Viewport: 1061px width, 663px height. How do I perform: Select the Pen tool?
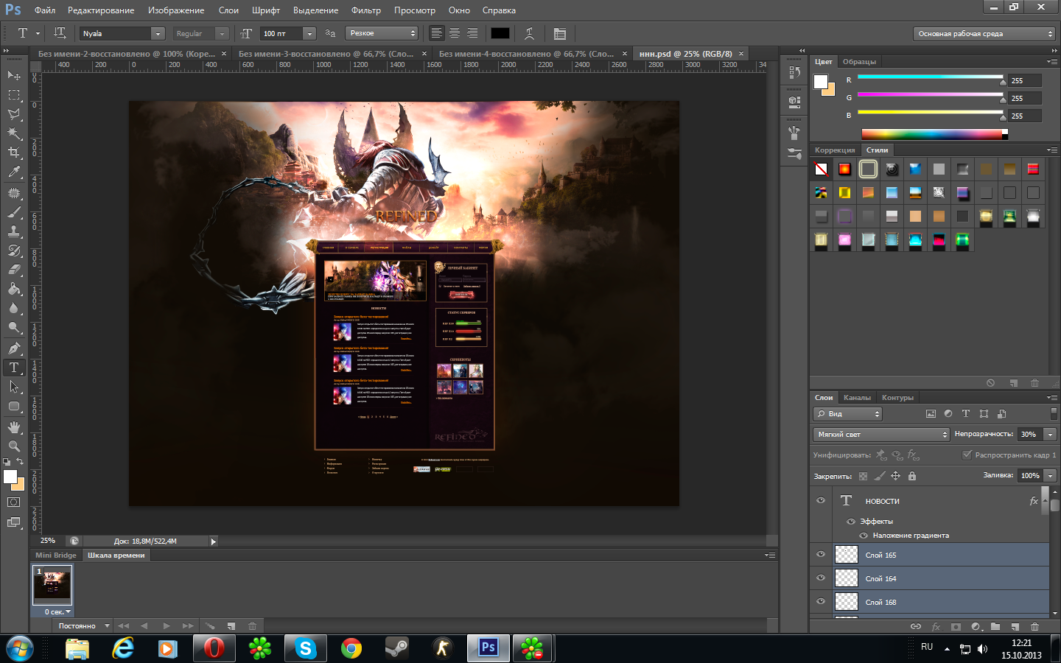(x=14, y=348)
